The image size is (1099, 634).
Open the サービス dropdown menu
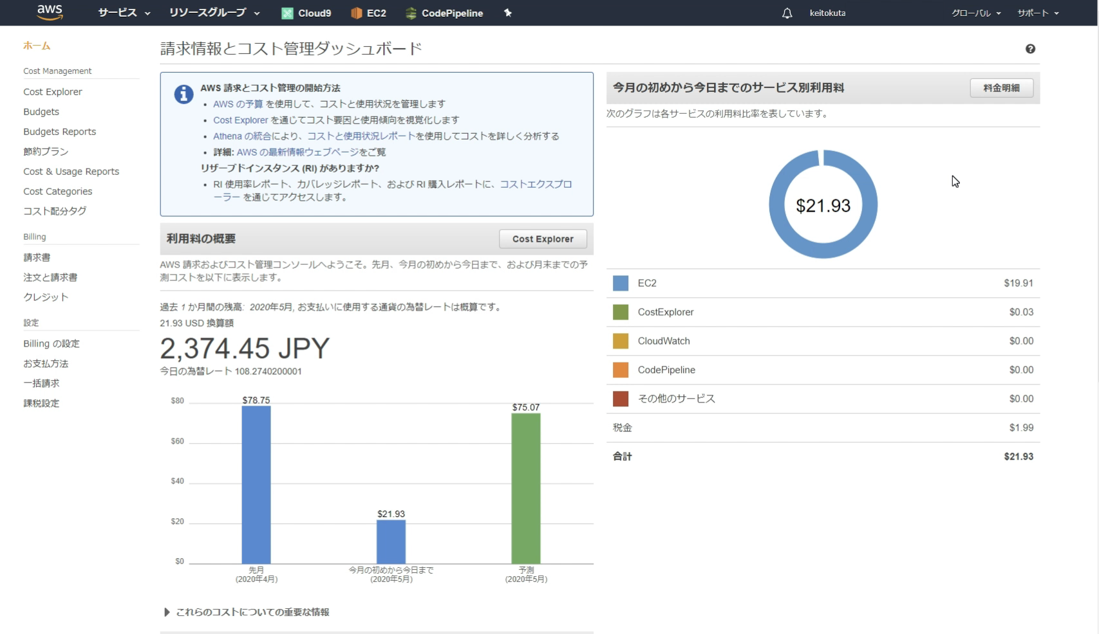click(124, 13)
